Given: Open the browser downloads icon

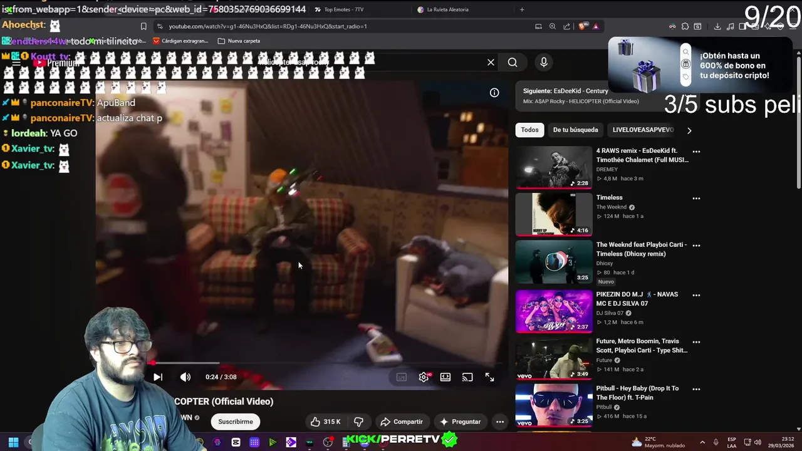Looking at the screenshot, I should [717, 26].
